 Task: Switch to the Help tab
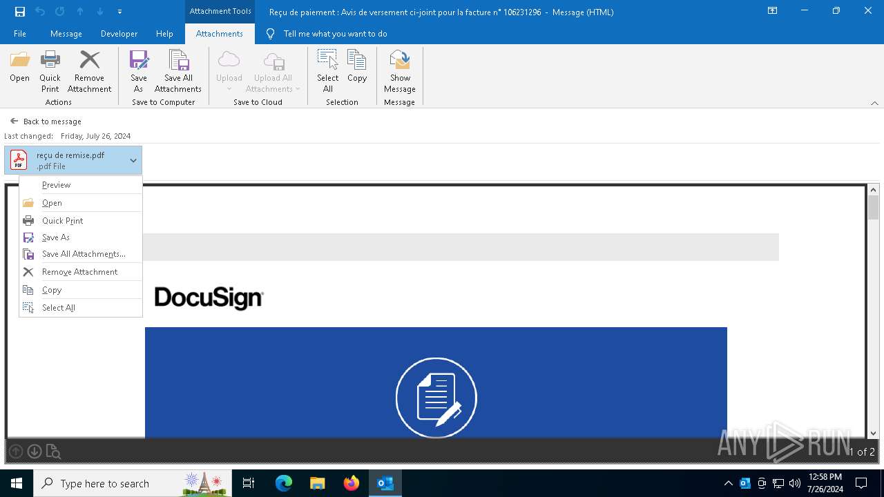click(164, 34)
